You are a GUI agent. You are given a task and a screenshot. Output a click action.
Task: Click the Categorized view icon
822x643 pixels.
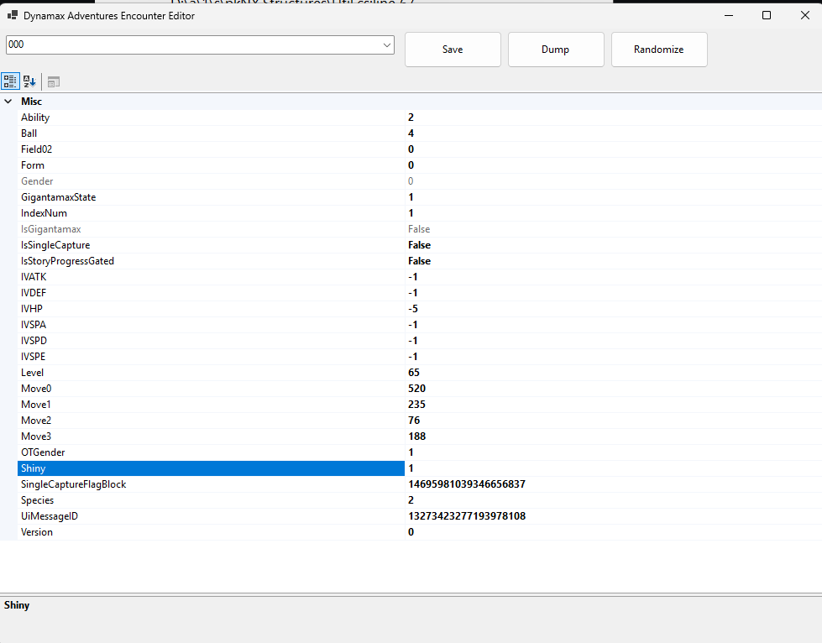[11, 81]
